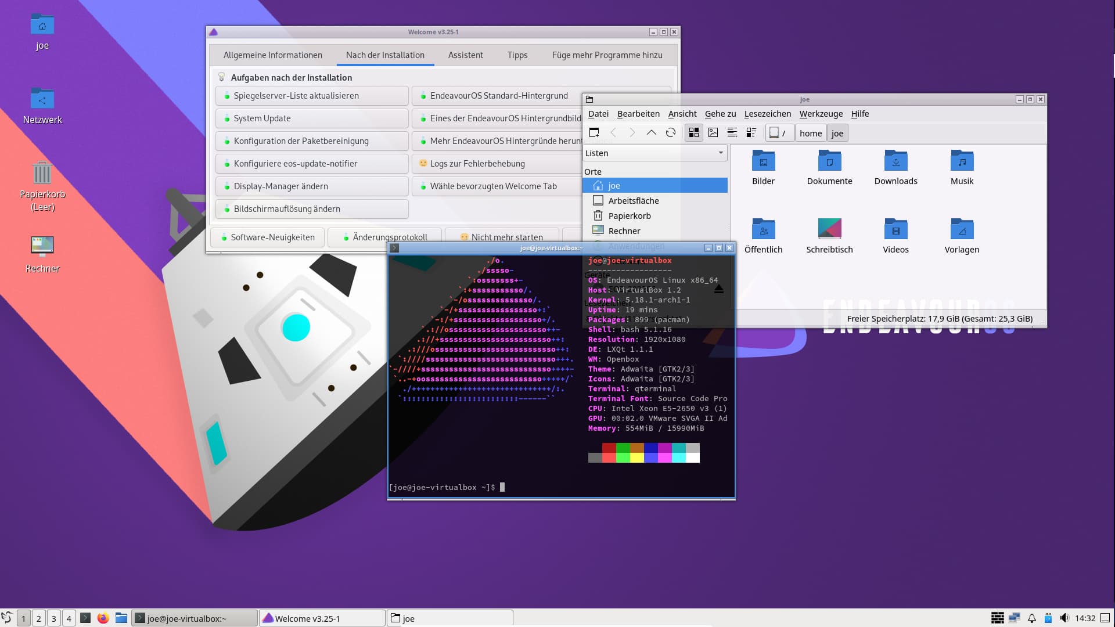
Task: Select the Netzwerk desktop icon
Action: click(x=42, y=106)
